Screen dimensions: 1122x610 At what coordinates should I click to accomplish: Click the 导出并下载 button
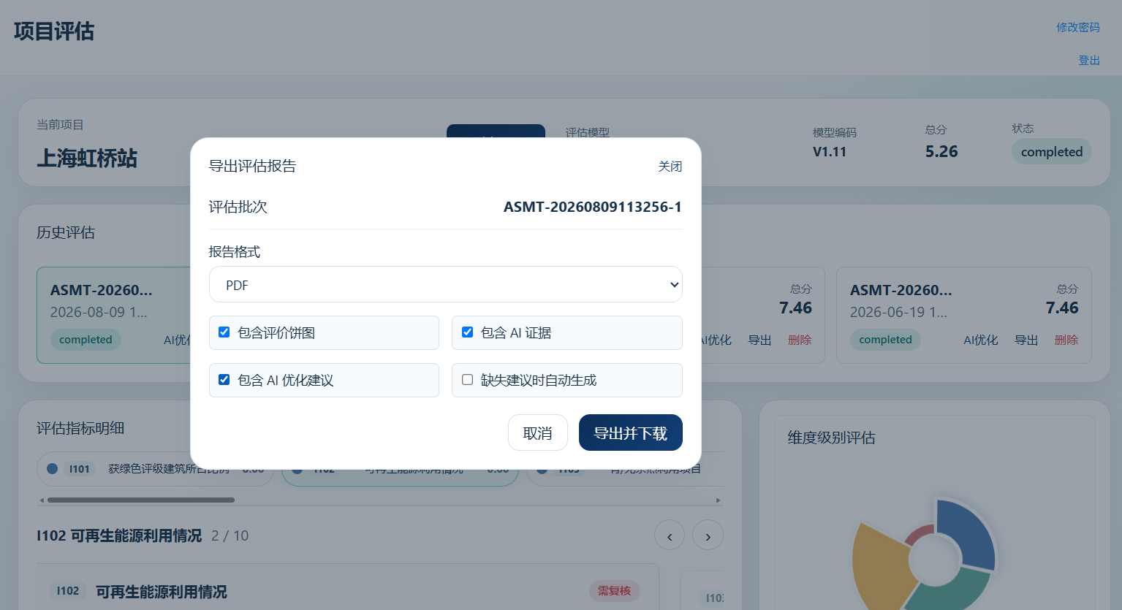point(631,432)
